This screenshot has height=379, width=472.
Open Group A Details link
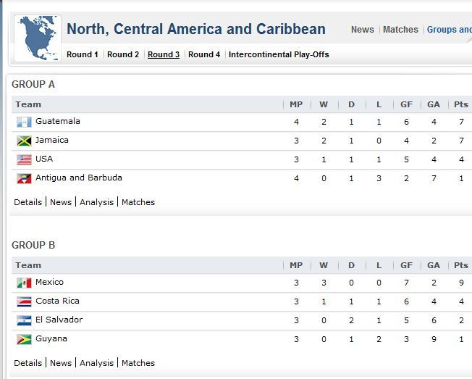[28, 202]
